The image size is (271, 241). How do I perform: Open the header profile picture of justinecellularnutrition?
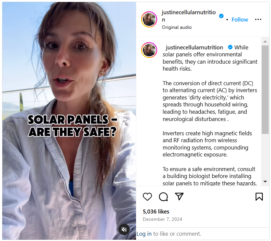(x=149, y=20)
